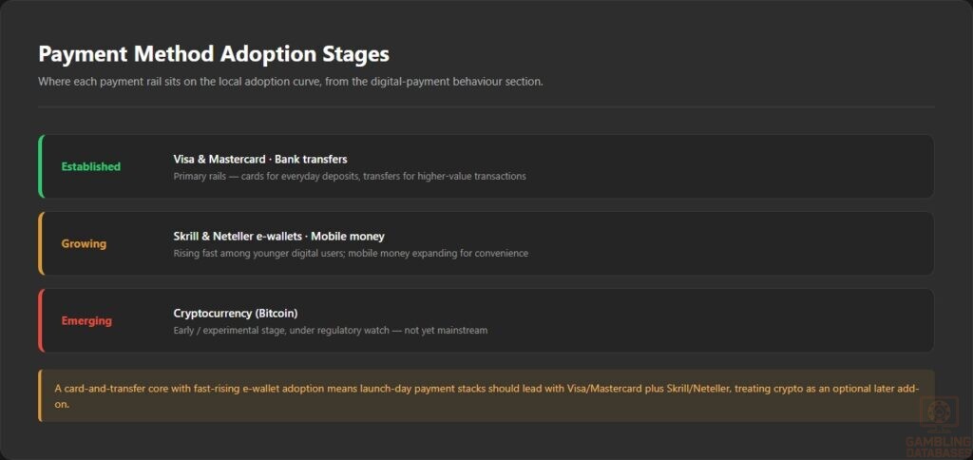This screenshot has height=460, width=973.
Task: Select the 'Rising fast among younger digital users' line
Action: [x=351, y=253]
